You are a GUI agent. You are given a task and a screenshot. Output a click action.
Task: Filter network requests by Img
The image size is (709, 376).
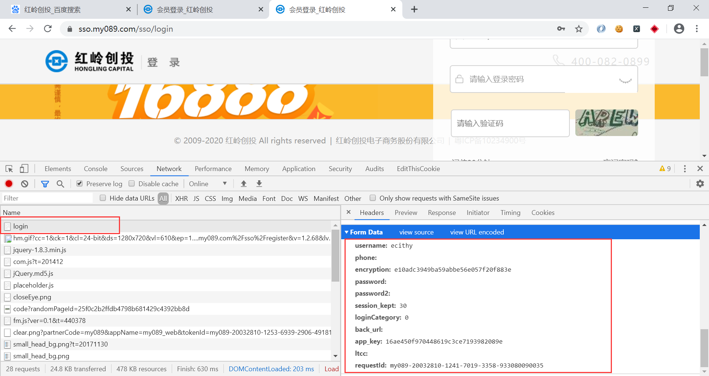227,198
